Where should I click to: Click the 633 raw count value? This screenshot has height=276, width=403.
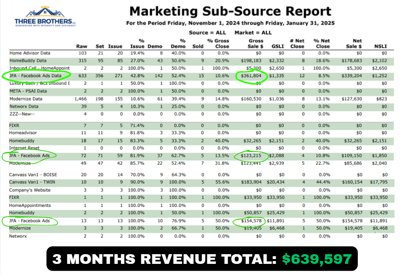point(82,76)
